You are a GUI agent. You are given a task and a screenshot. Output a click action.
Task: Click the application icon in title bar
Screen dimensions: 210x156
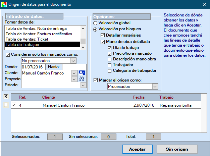4,4
